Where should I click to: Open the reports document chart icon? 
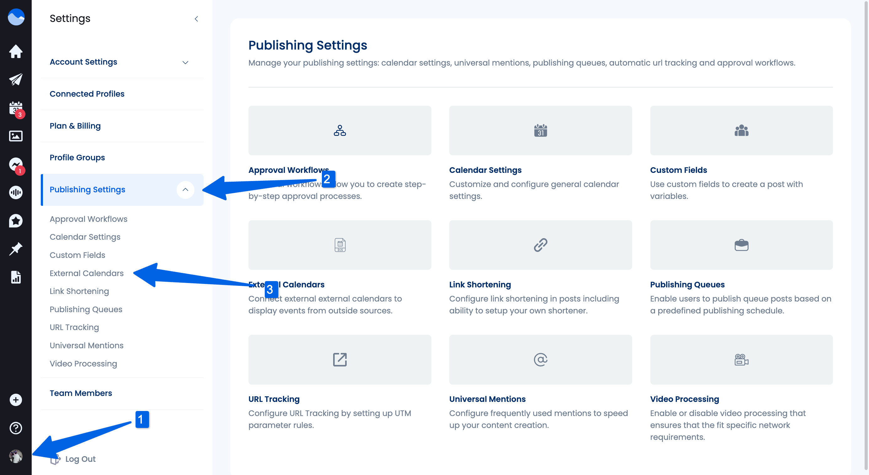pos(15,277)
